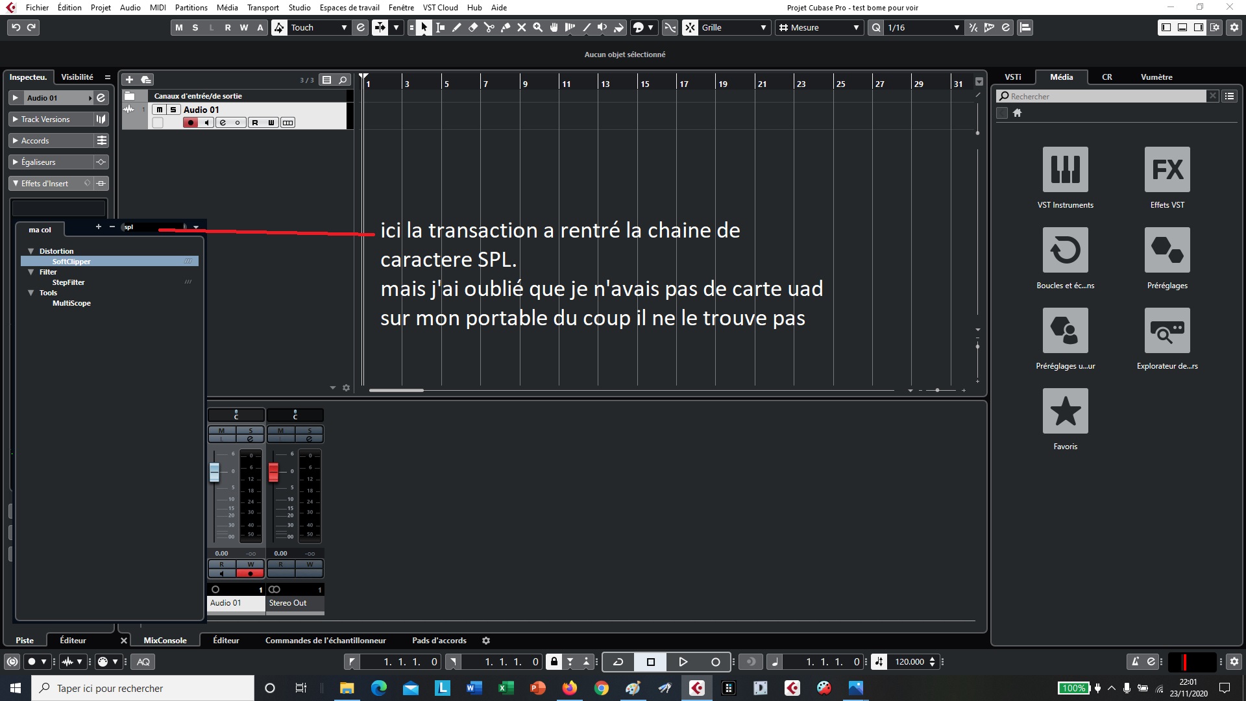Select the Zoom magnifier tool
1246x701 pixels.
(538, 27)
